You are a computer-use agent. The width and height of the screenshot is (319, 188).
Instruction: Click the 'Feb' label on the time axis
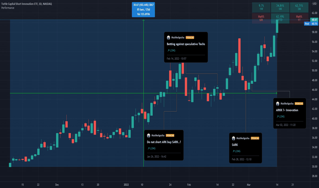click(189, 185)
